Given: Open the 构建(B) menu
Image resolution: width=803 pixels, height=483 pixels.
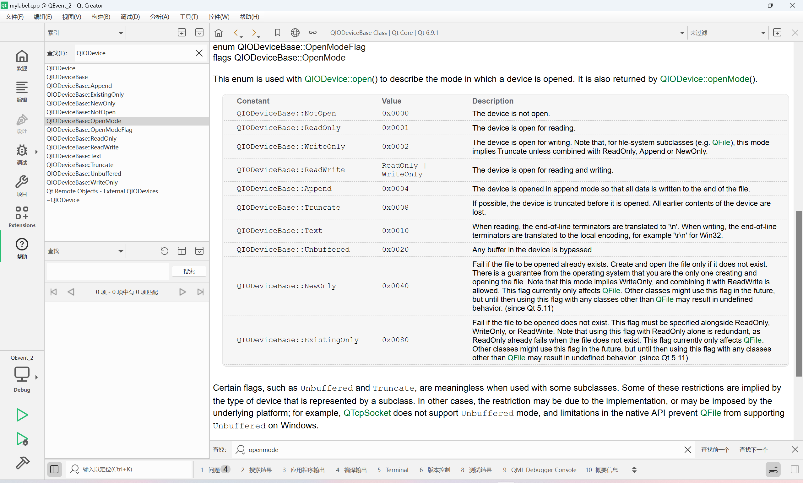Looking at the screenshot, I should (x=101, y=17).
